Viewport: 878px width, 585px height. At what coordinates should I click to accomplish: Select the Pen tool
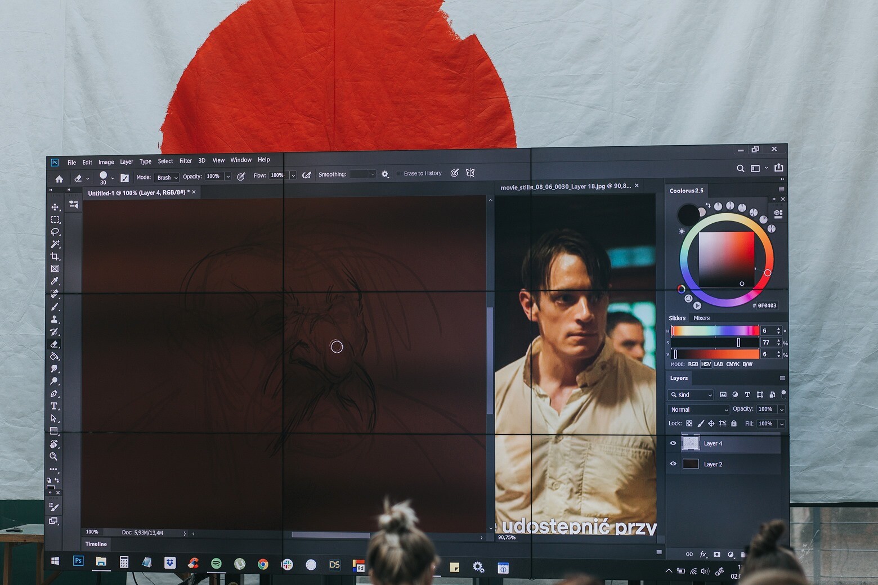(54, 394)
